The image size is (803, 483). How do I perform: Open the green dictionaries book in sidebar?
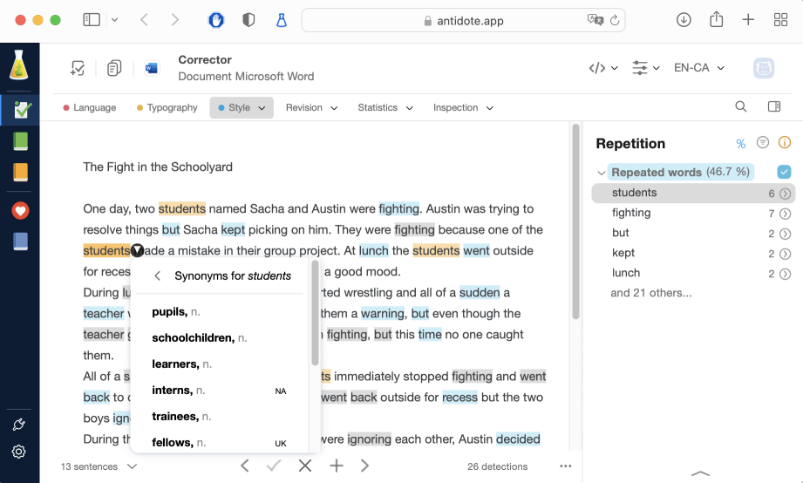(x=20, y=141)
